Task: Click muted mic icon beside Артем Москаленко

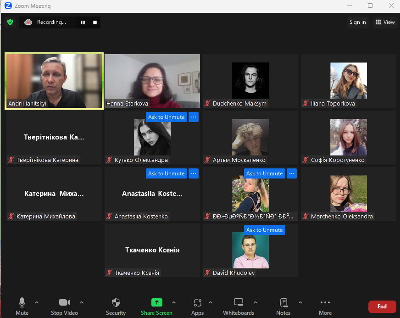Action: (207, 160)
